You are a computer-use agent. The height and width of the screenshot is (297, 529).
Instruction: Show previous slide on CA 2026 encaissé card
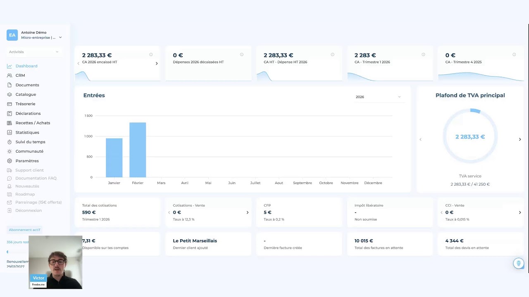[x=79, y=64]
